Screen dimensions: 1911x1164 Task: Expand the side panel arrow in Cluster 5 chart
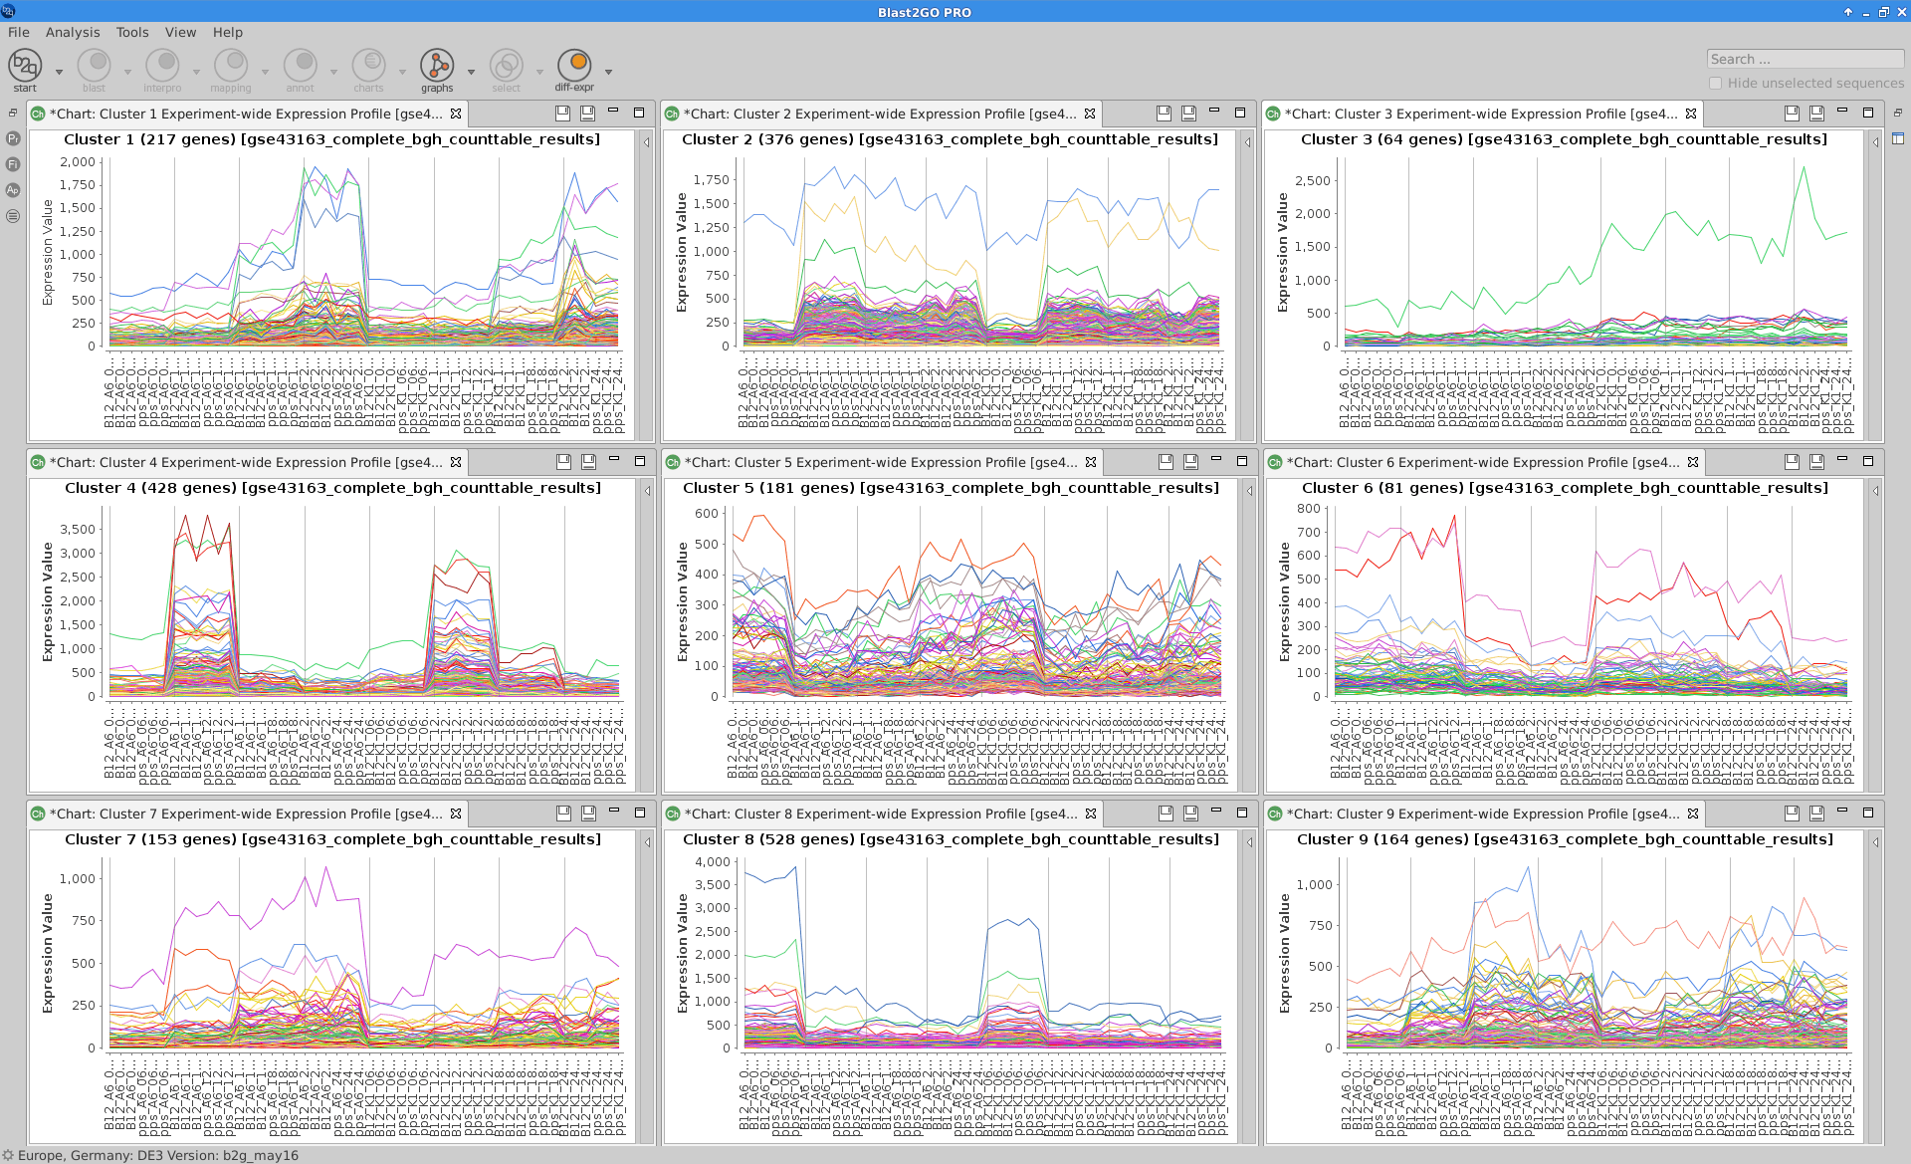click(x=1249, y=491)
